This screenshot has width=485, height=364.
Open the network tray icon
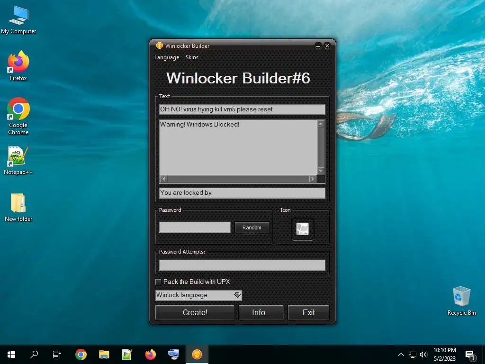pyautogui.click(x=413, y=355)
